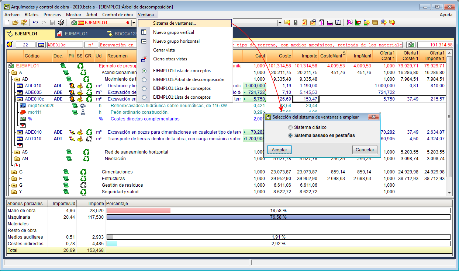The height and width of the screenshot is (271, 459).
Task: Click the Aceptar button
Action: (x=280, y=150)
